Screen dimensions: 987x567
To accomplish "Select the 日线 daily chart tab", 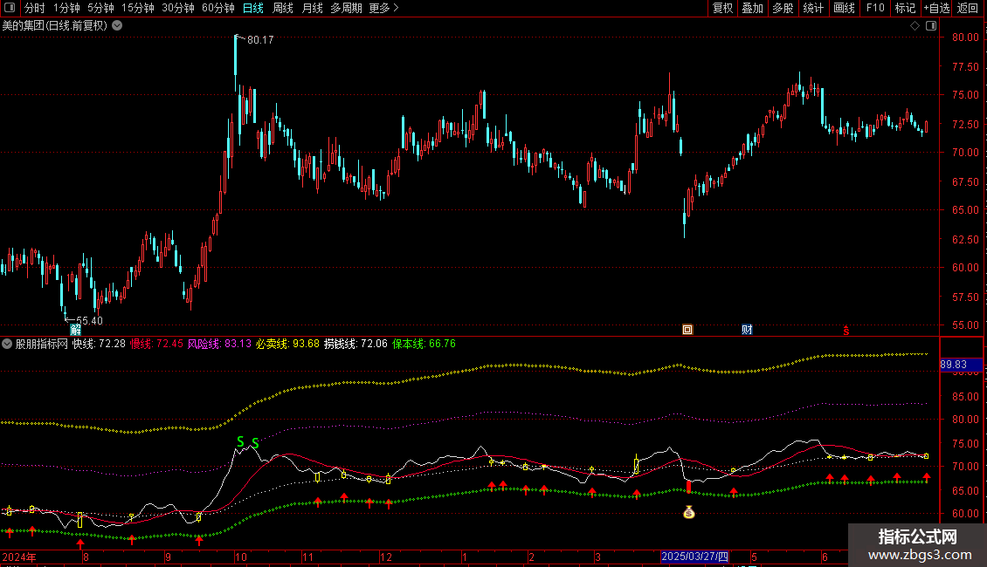I will coord(253,8).
